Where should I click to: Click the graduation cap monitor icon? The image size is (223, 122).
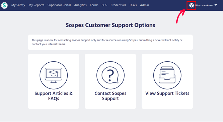pos(54,75)
